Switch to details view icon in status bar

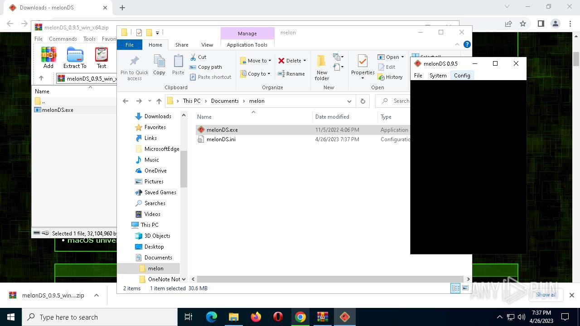(455, 288)
